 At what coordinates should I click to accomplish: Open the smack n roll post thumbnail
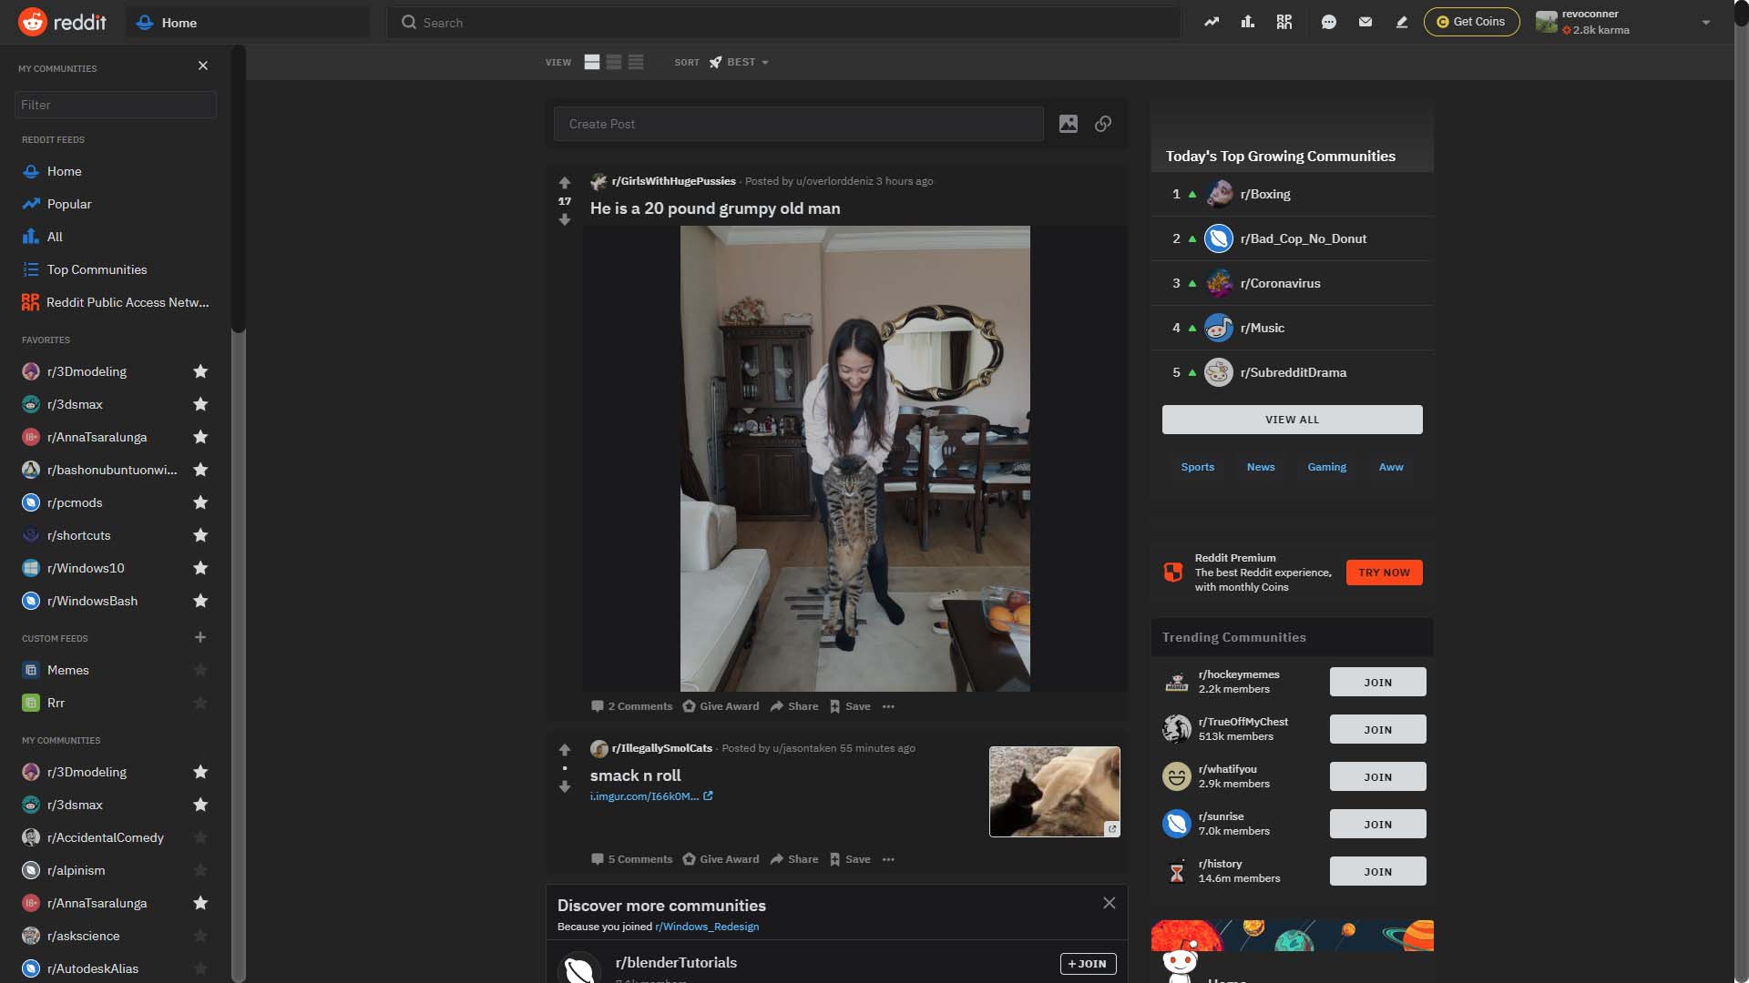click(1054, 790)
